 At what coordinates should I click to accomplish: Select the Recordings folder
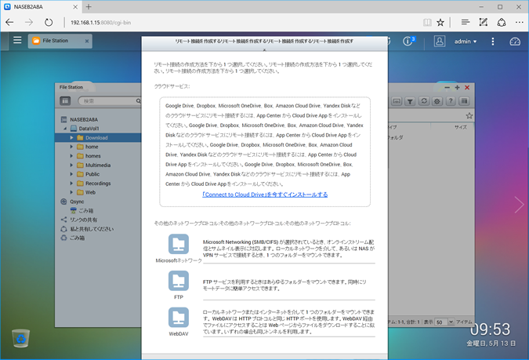pos(98,184)
